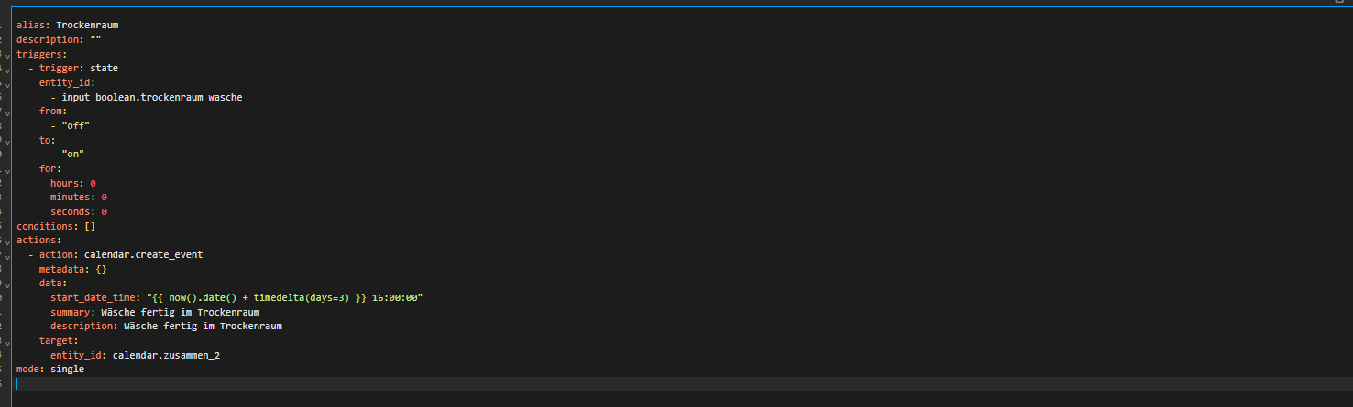Click the empty conditions brackets
1353x407 pixels.
pyautogui.click(x=90, y=226)
